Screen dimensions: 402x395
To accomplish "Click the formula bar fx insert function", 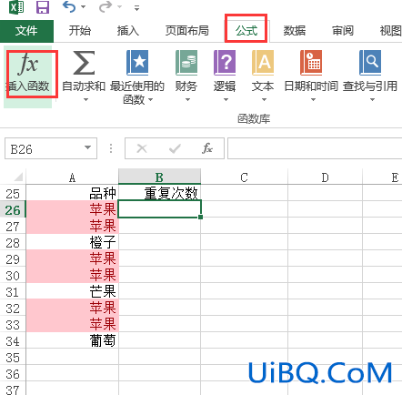I will click(x=207, y=148).
